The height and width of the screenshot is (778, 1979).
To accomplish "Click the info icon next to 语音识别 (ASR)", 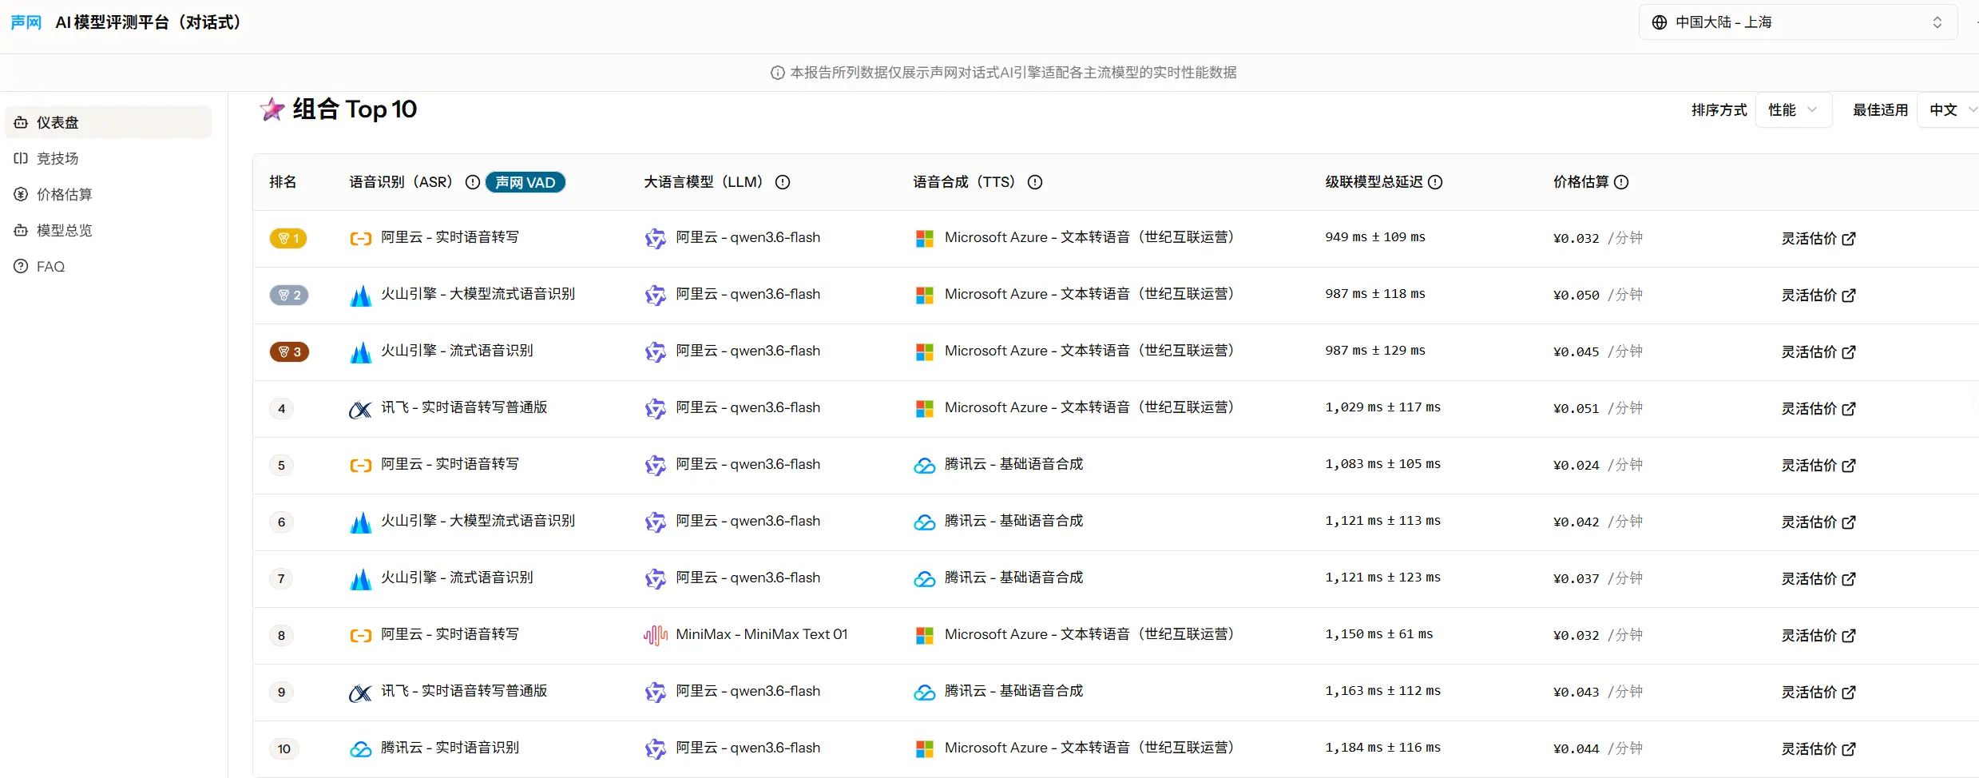I will (x=473, y=182).
